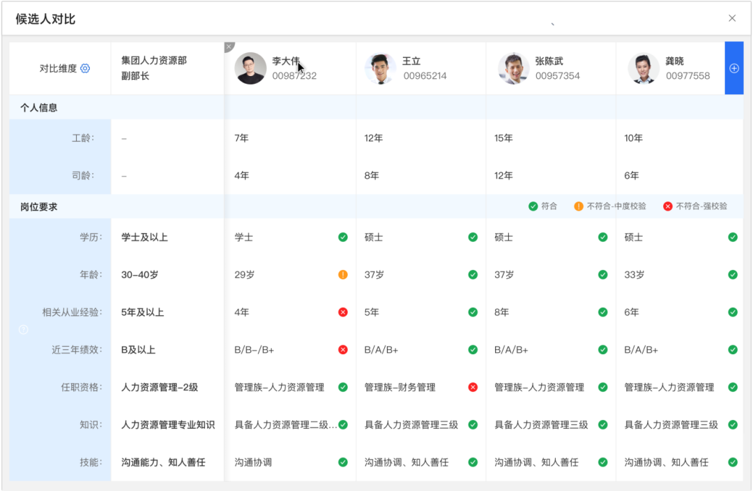Close the 候选人对比 dialog
Screen dimensions: 753x491
732,19
